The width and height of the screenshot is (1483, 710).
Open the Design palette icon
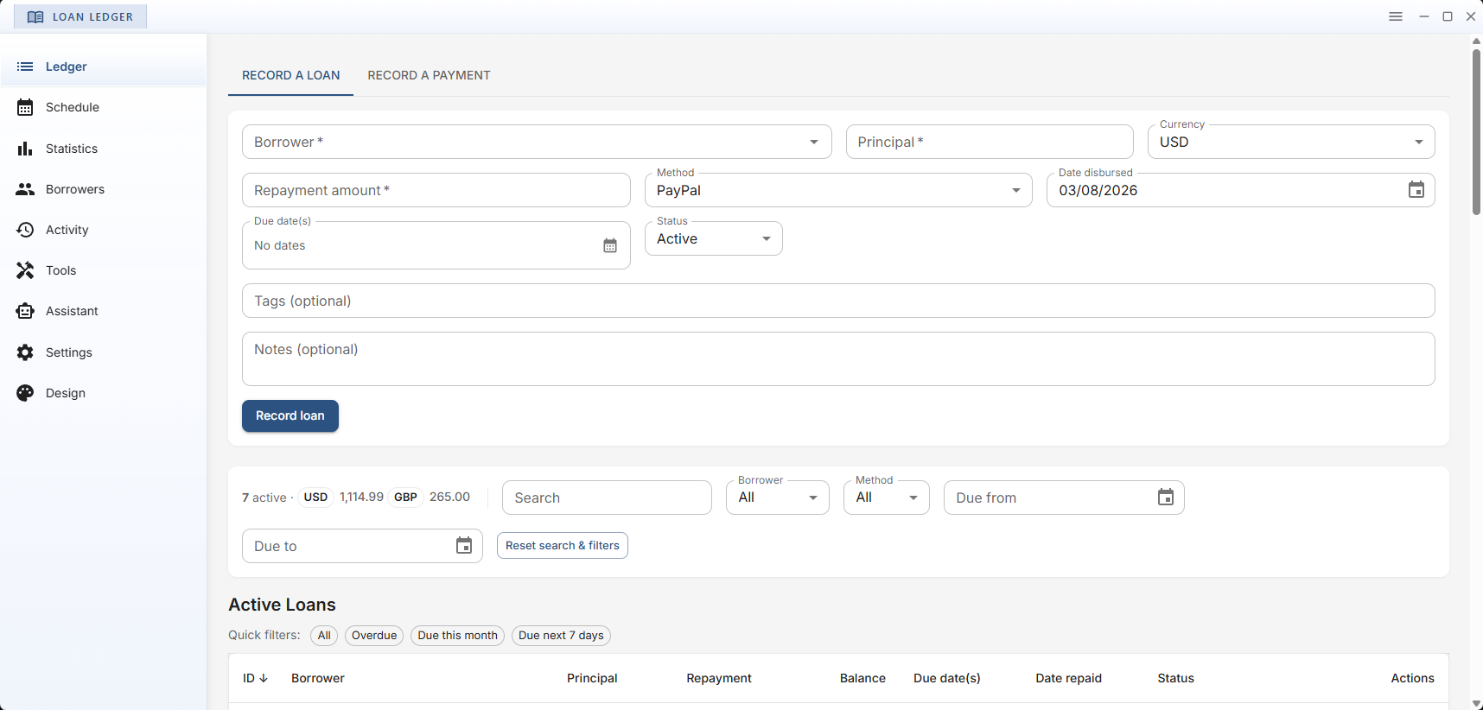25,393
